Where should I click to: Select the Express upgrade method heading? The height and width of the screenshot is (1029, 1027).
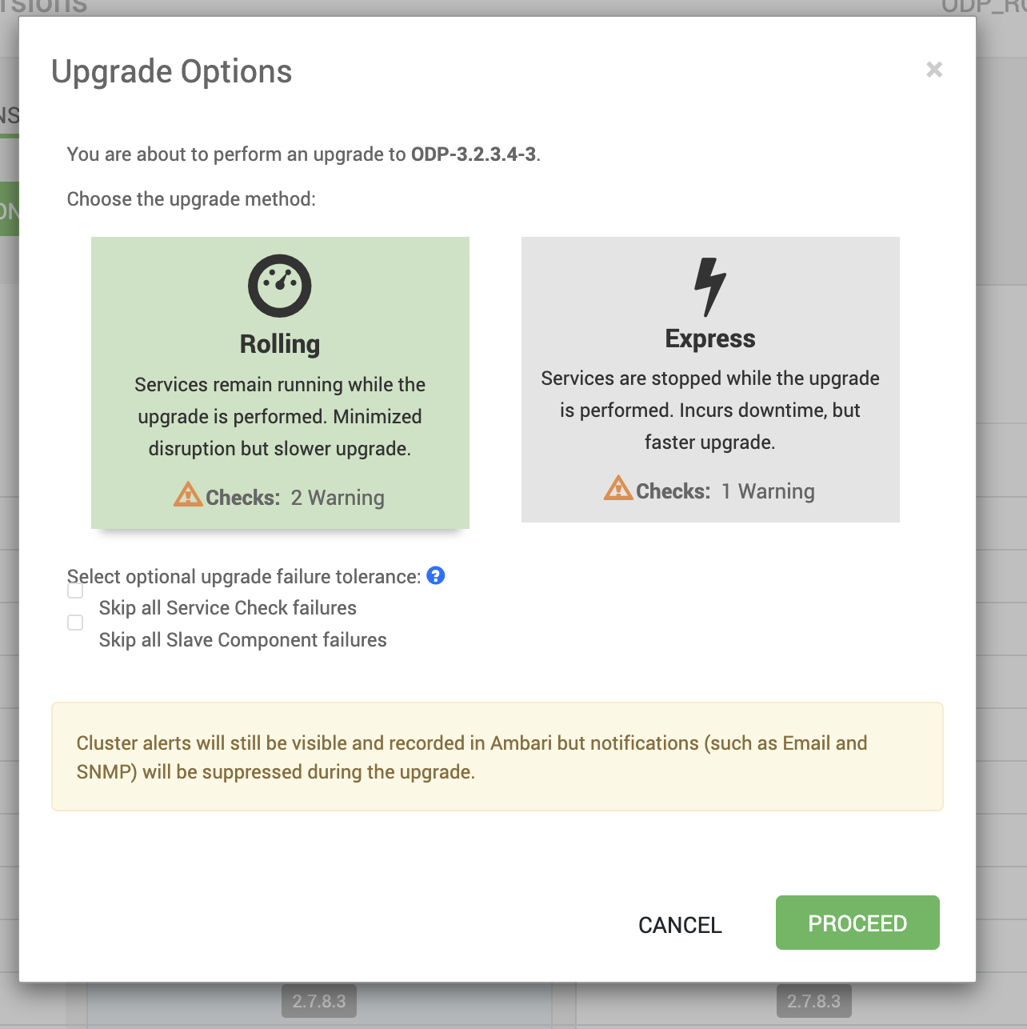tap(710, 338)
